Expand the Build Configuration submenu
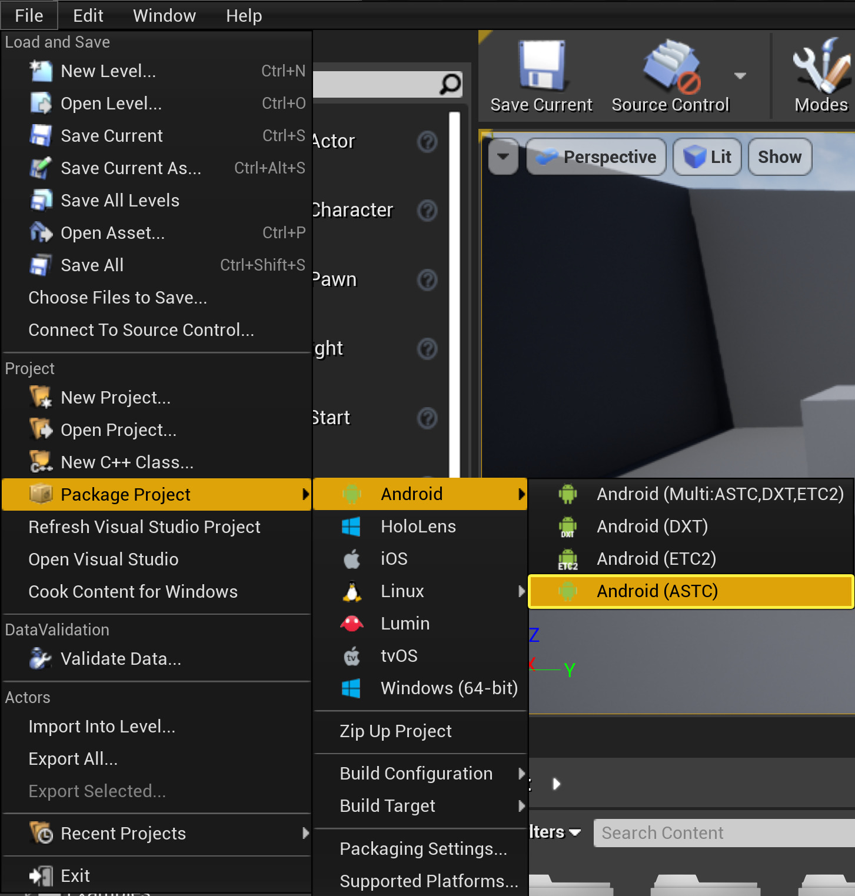Screen dimensions: 855x896 (415, 773)
